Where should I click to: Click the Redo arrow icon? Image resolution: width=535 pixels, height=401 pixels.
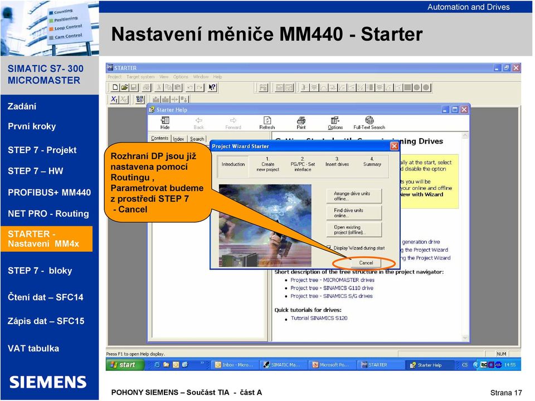click(x=200, y=87)
